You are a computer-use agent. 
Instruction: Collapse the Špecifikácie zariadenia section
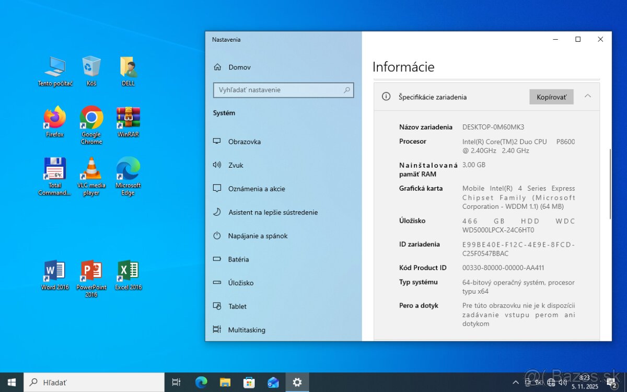click(587, 96)
